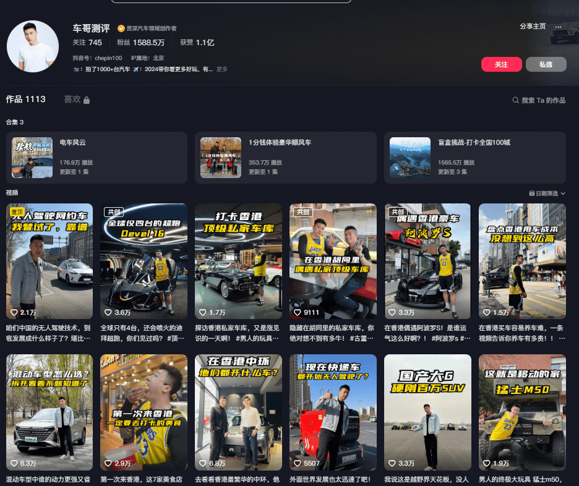The height and width of the screenshot is (486, 579).
Task: Click the 合集 3 section label
Action: [15, 122]
